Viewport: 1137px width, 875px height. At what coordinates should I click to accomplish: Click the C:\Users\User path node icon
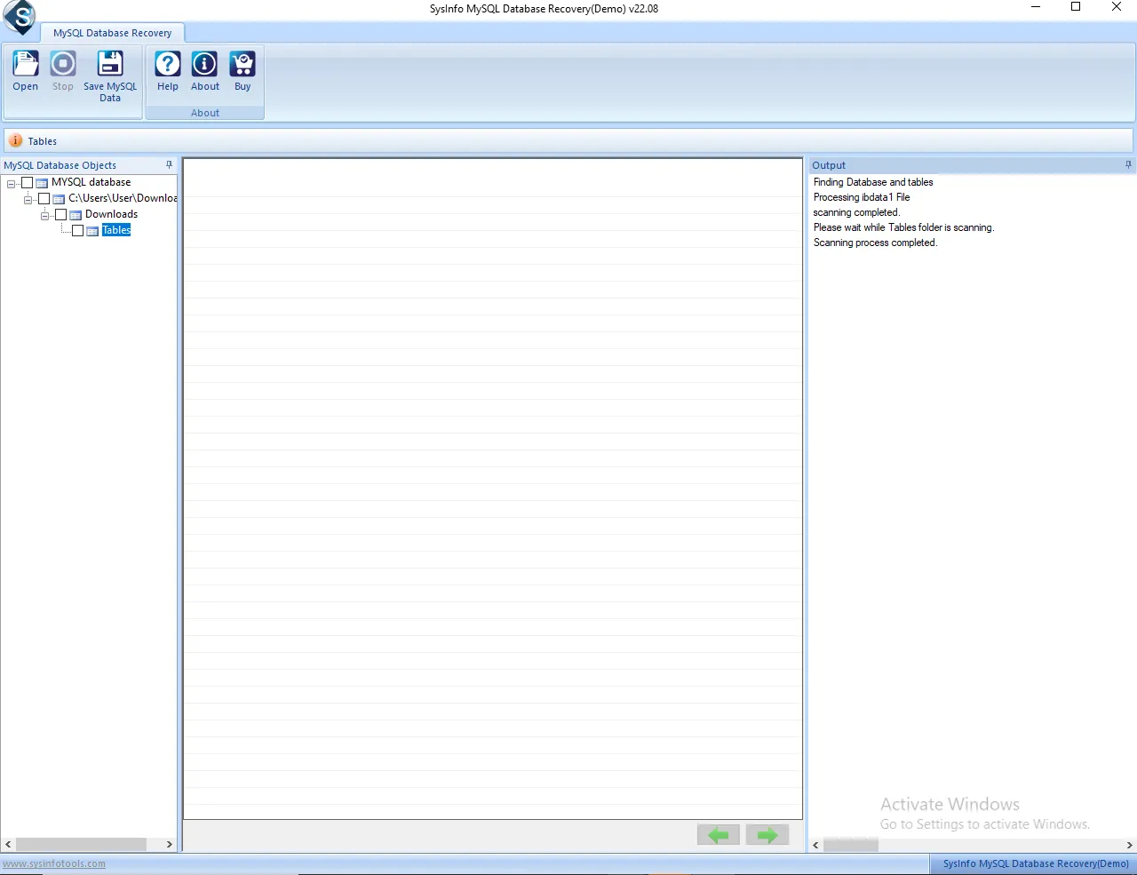pyautogui.click(x=59, y=199)
